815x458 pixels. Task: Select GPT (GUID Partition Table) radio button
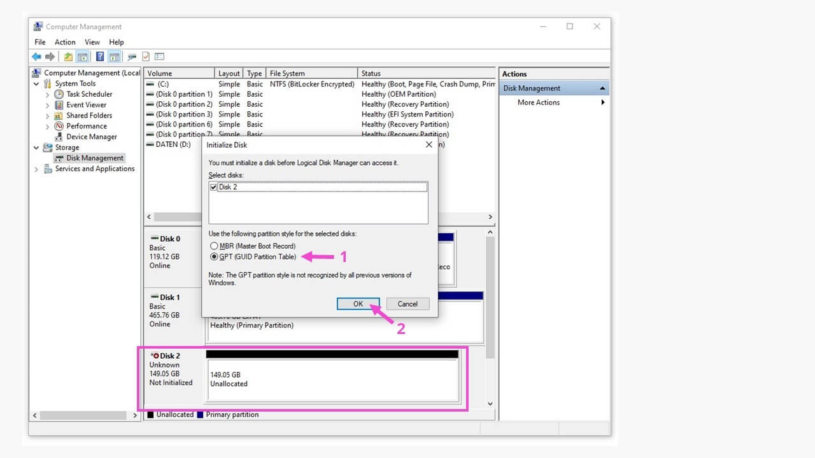tap(214, 257)
